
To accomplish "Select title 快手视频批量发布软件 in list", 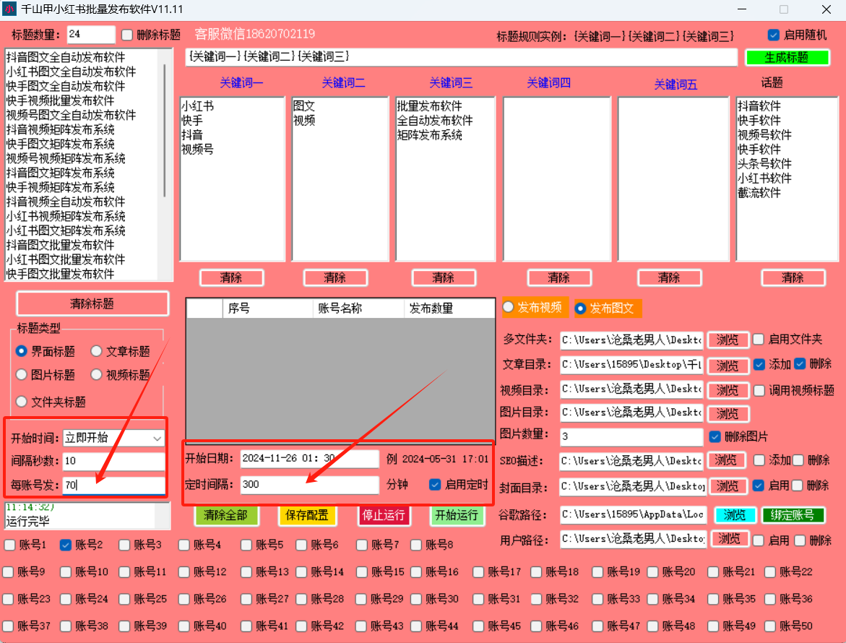I will (61, 101).
